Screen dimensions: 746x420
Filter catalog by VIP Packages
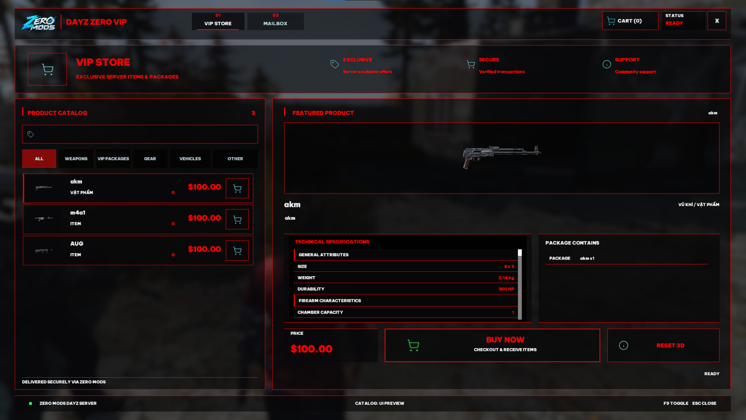[113, 159]
